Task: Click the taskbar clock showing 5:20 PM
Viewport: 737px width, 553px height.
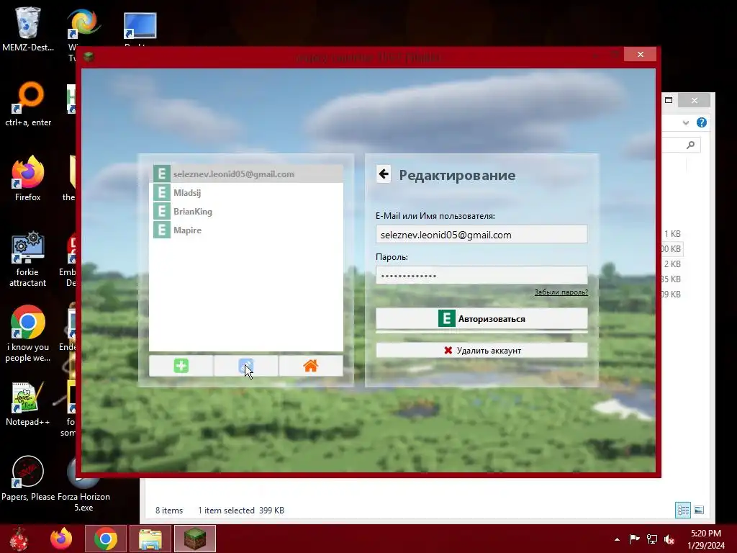Action: (706, 539)
